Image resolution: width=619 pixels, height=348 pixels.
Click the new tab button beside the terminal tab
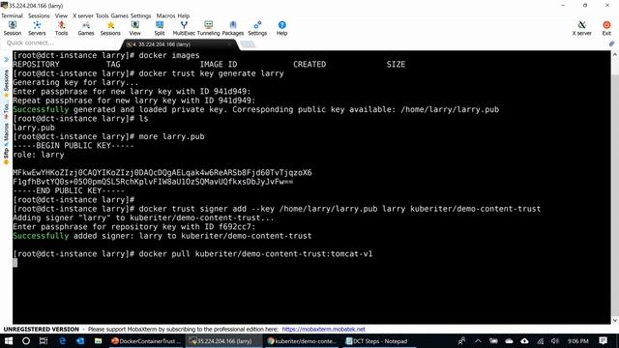pos(248,44)
